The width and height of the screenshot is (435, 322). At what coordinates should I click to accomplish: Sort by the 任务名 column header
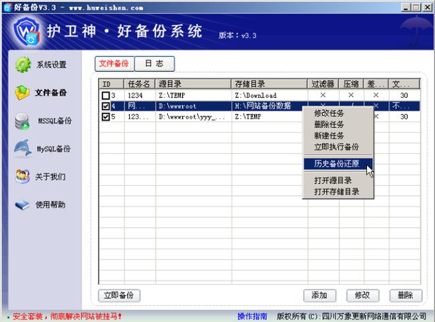pyautogui.click(x=139, y=84)
